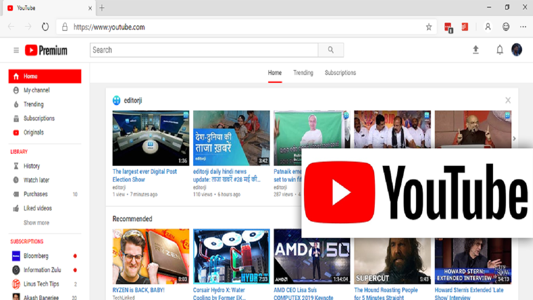
Task: Click the Linus Tech Tips channel icon
Action: point(16,284)
